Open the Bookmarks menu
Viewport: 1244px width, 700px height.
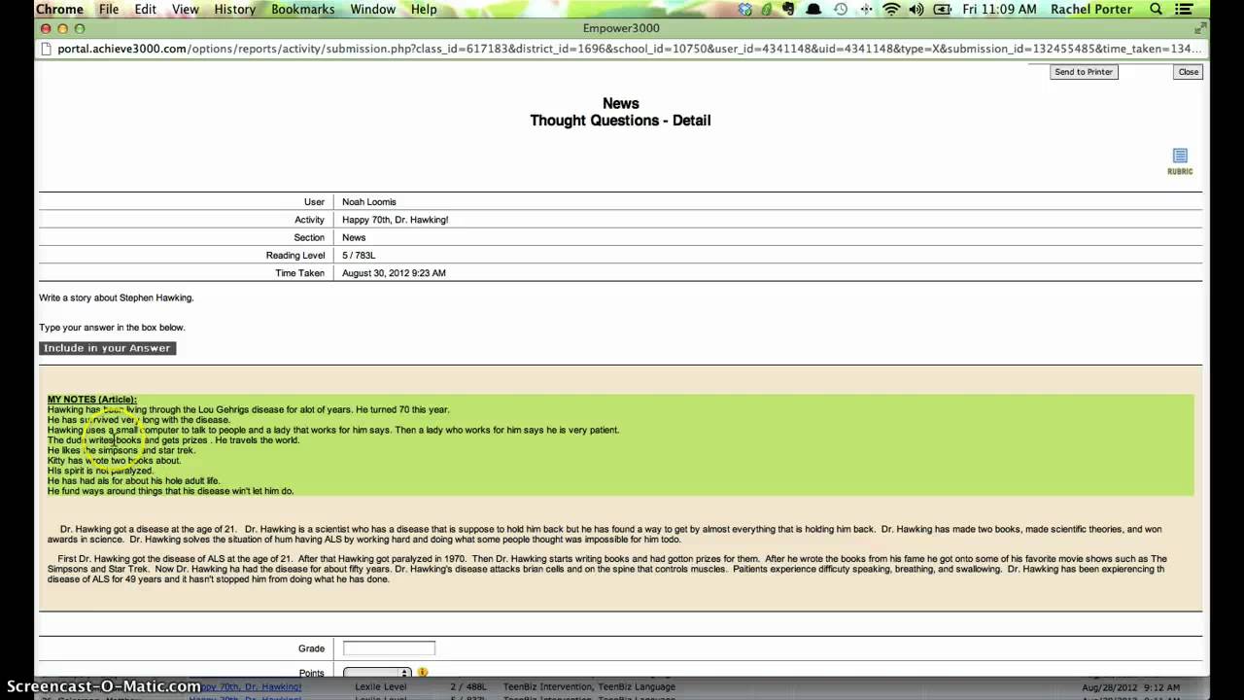[x=303, y=9]
